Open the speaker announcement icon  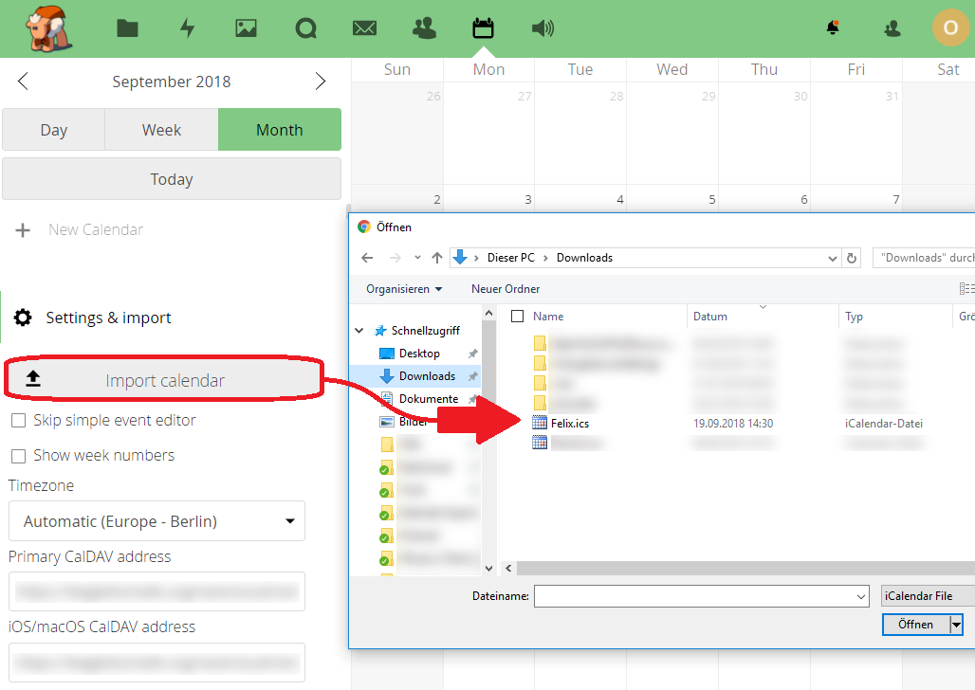click(543, 28)
